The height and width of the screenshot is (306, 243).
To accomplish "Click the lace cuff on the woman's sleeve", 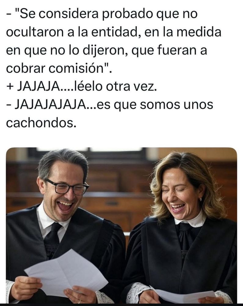I will click(x=136, y=293).
